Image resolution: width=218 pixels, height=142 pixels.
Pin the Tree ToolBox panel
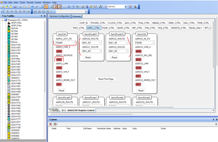[42, 16]
